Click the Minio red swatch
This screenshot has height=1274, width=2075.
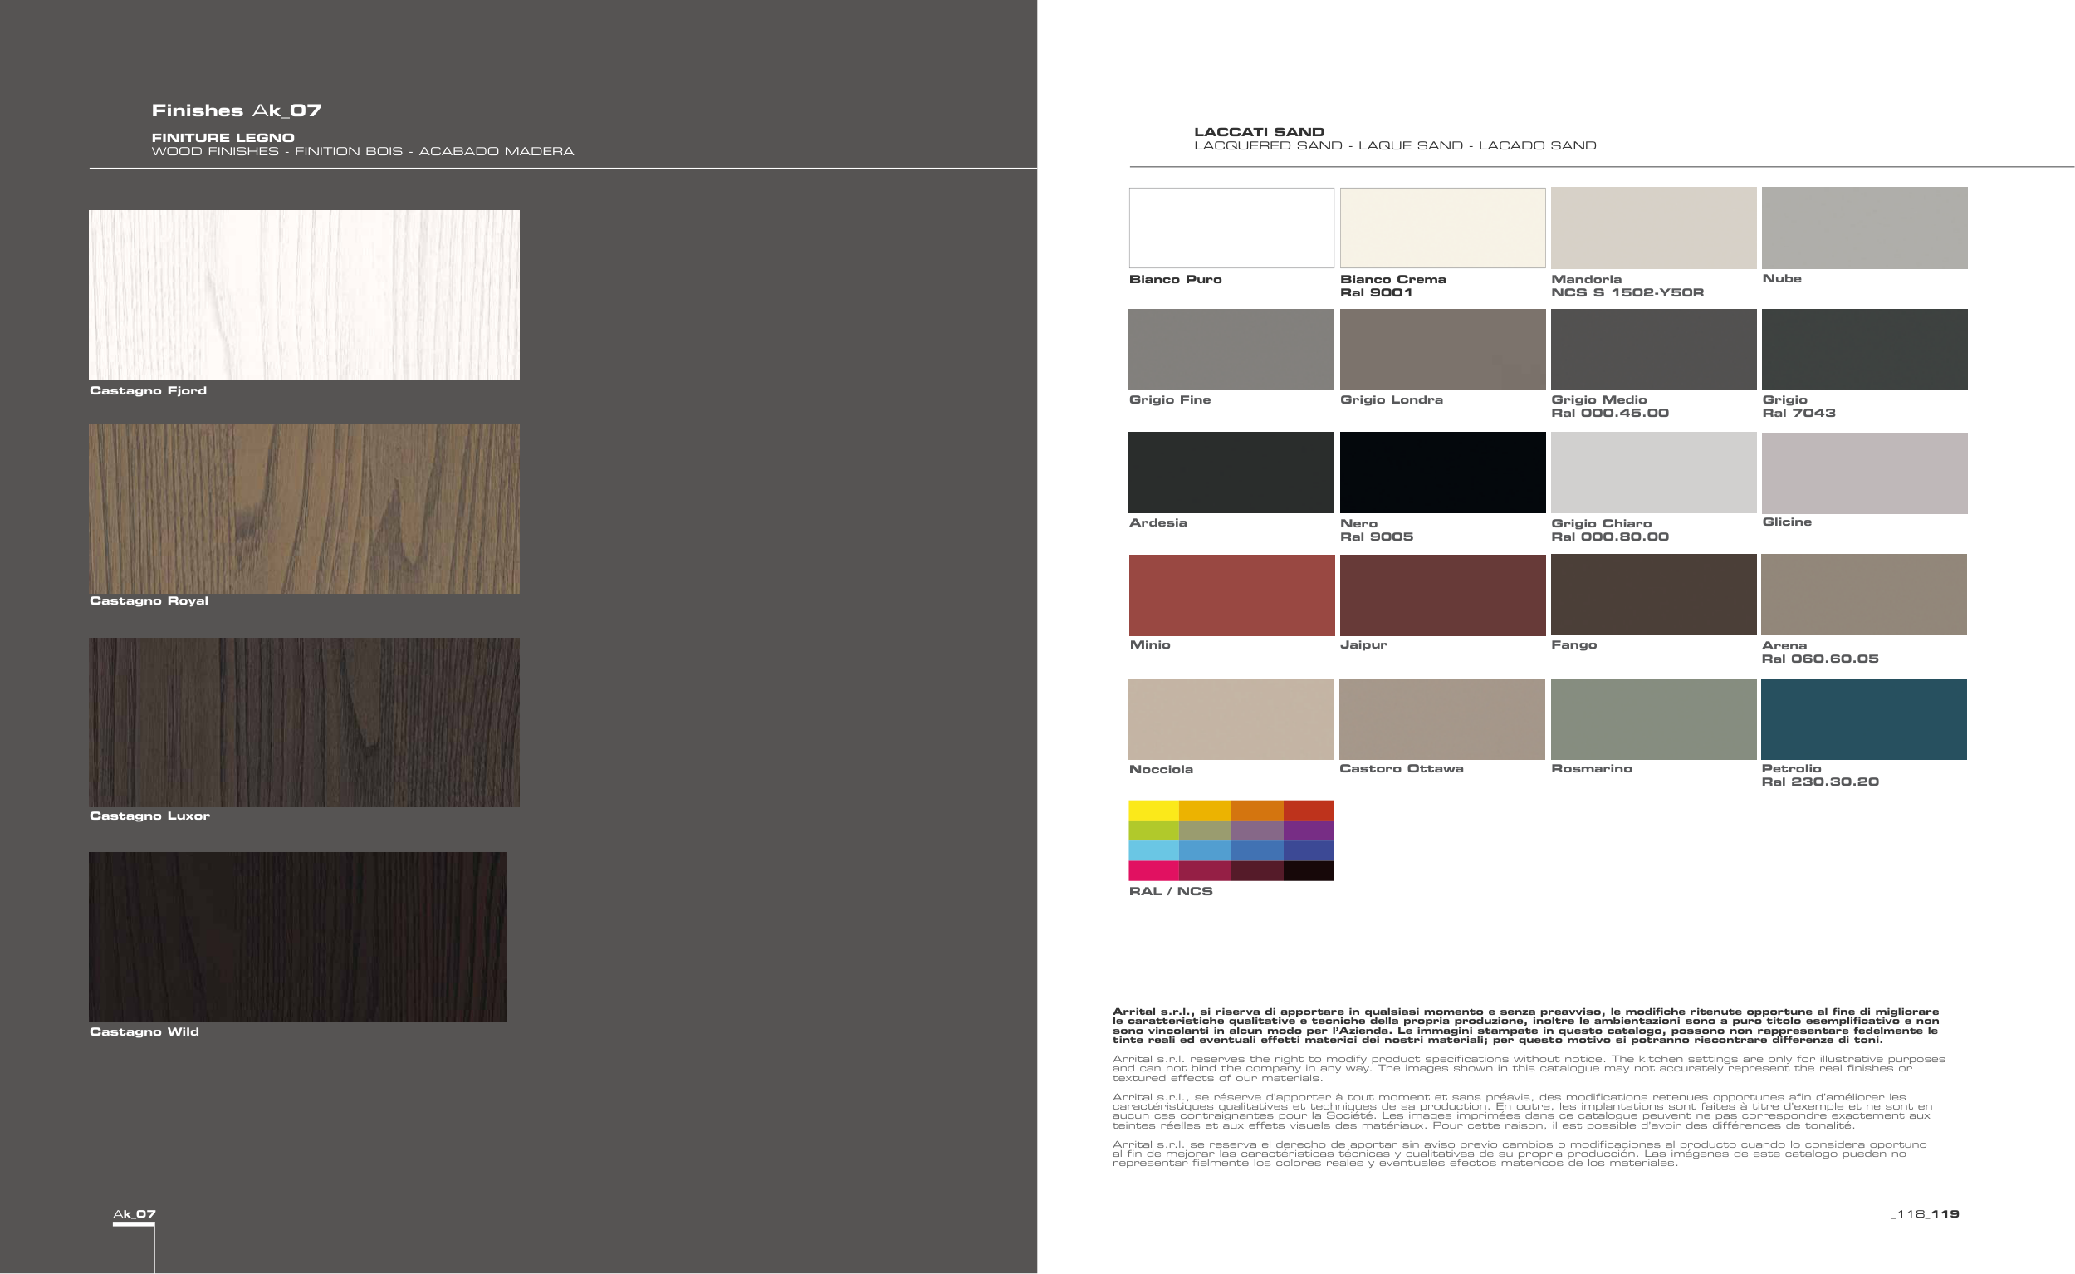[1231, 595]
